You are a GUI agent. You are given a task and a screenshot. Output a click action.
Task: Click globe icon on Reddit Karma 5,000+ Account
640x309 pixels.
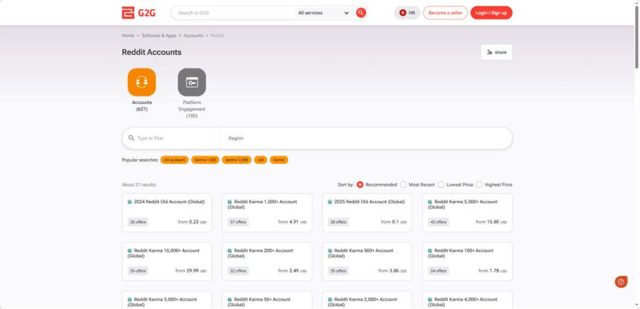[x=430, y=202]
